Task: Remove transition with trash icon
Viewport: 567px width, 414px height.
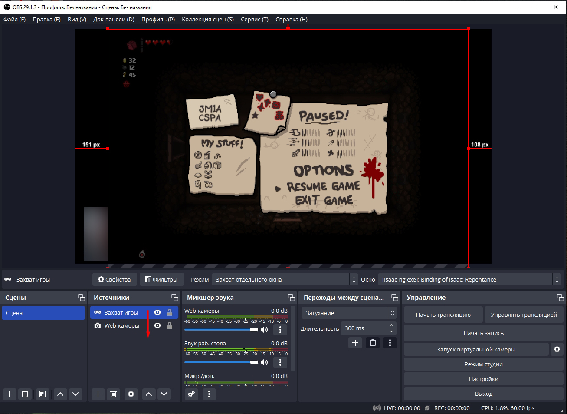Action: pos(373,343)
